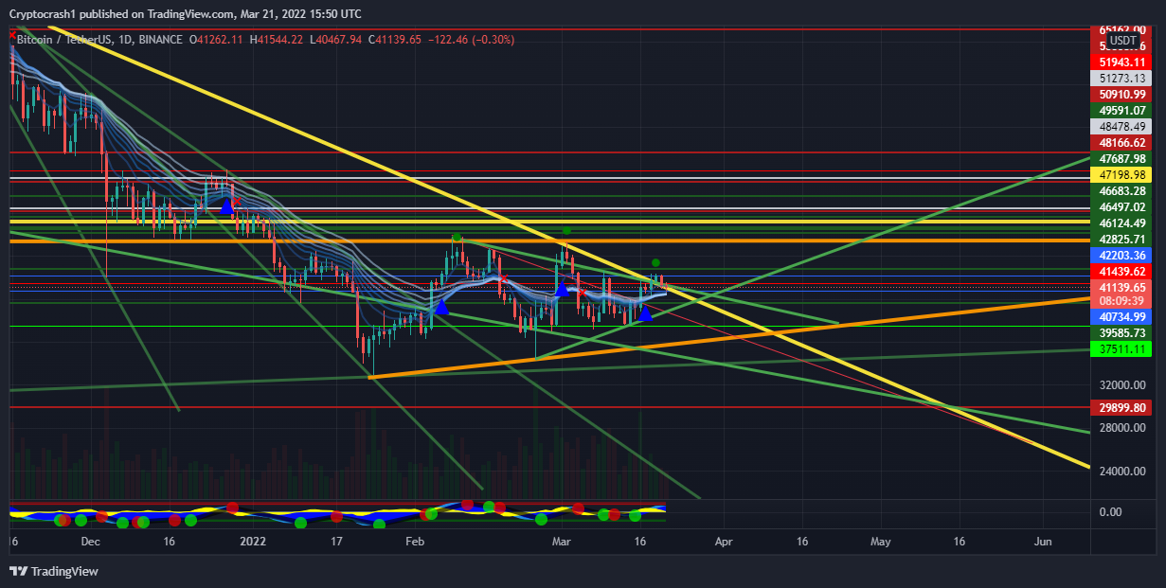Click the red 51943.11 price label
Image resolution: width=1166 pixels, height=588 pixels.
point(1122,62)
